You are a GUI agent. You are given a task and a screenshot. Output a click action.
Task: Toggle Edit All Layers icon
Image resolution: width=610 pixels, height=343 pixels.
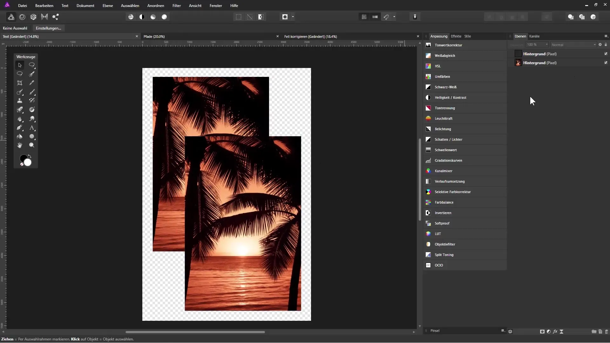coord(510,332)
